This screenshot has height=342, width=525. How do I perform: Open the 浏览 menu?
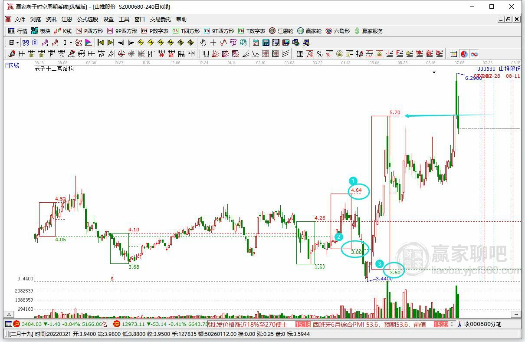click(x=36, y=20)
